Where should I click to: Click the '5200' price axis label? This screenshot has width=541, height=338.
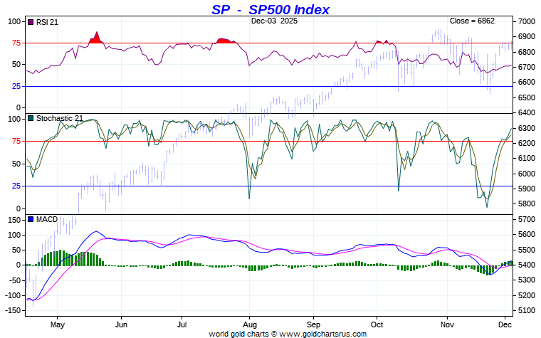pos(527,295)
